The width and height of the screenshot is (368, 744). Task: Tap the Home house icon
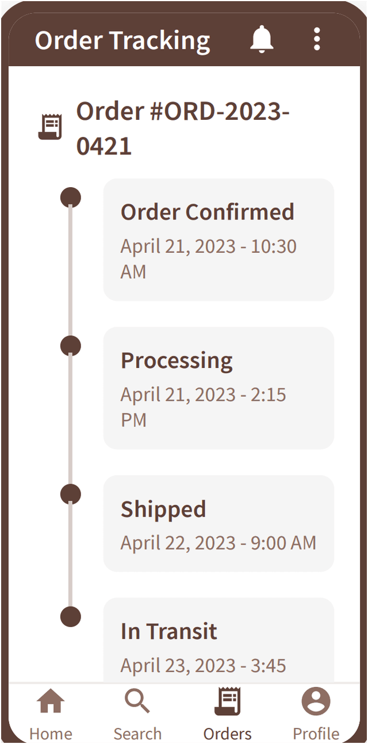pyautogui.click(x=51, y=702)
